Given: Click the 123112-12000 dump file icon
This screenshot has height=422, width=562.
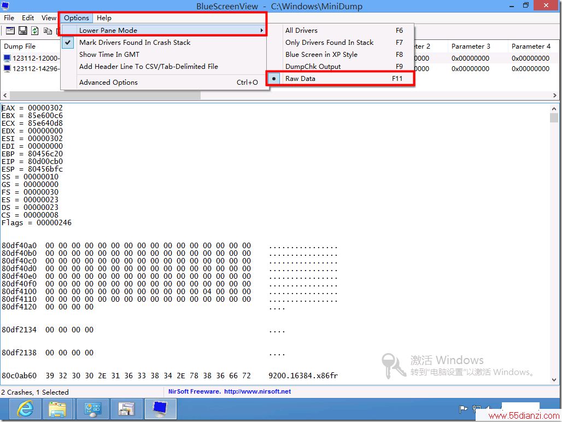Looking at the screenshot, I should point(7,58).
